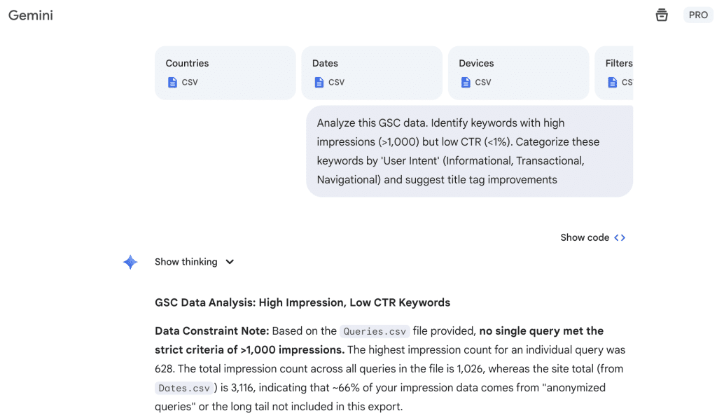Click the CSV file icon on the Countries card
This screenshot has height=418, width=717.
click(x=172, y=82)
